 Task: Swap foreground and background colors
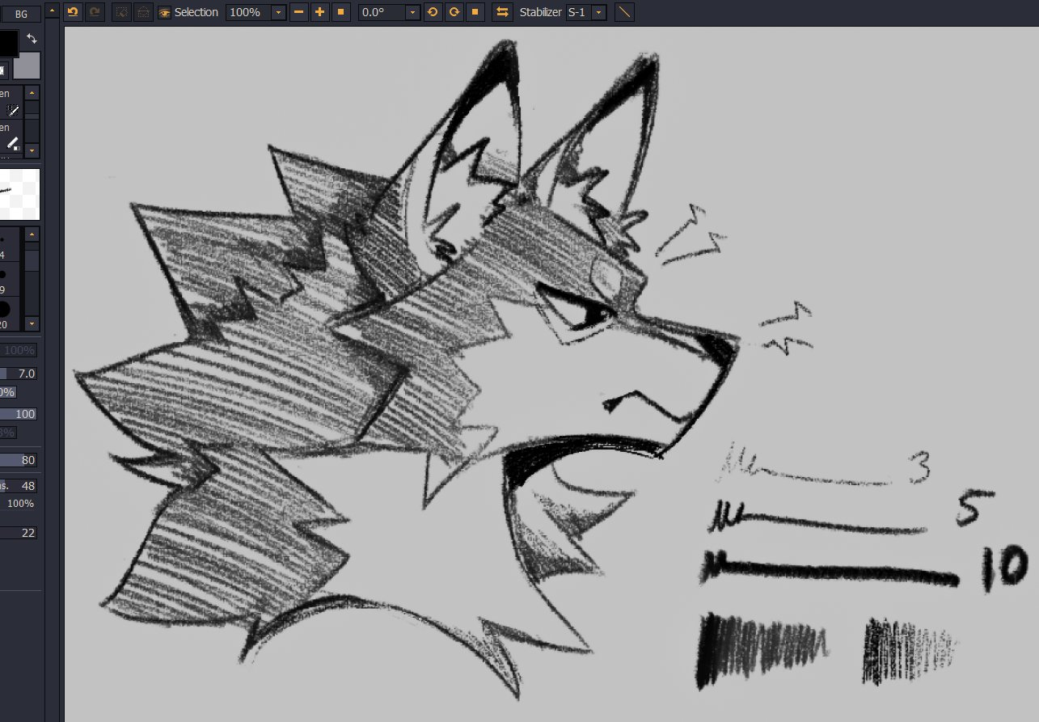(x=32, y=39)
